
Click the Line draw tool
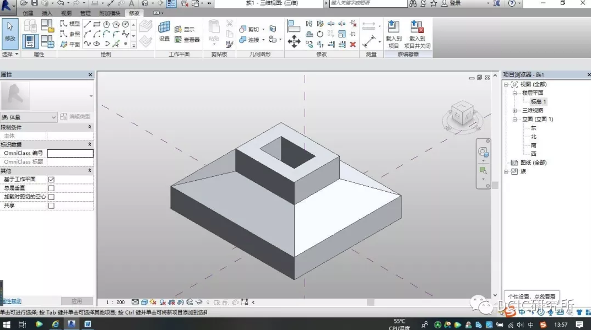pyautogui.click(x=87, y=24)
